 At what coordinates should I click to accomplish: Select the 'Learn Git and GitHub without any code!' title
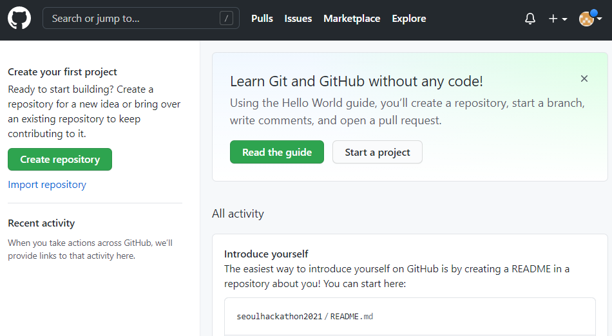(356, 82)
